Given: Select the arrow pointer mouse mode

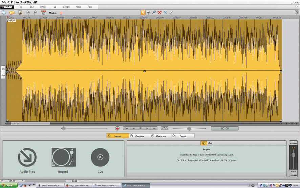Looking at the screenshot, I should pyautogui.click(x=143, y=13).
